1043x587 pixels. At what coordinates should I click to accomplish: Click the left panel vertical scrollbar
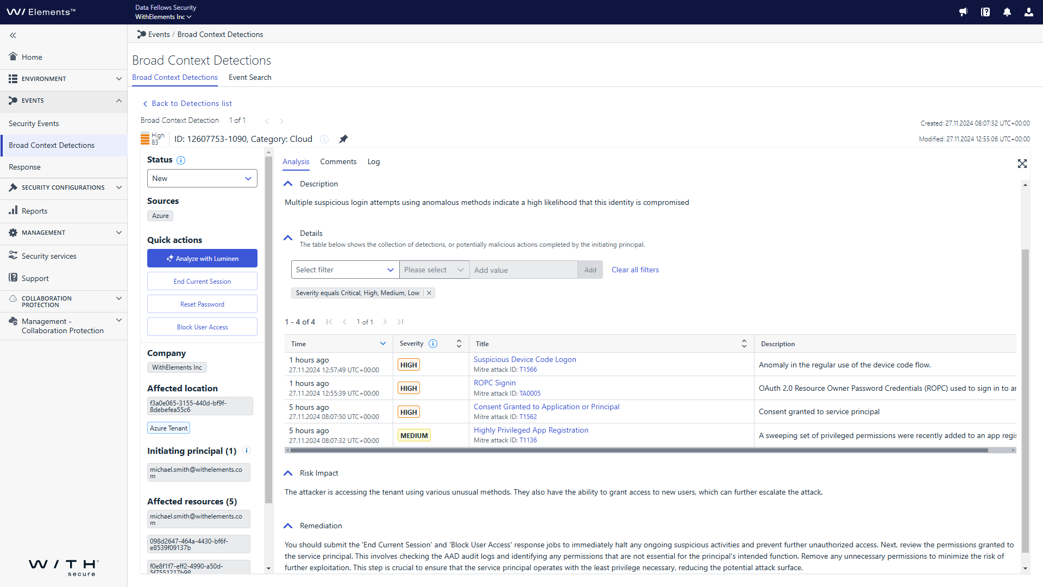tap(268, 330)
